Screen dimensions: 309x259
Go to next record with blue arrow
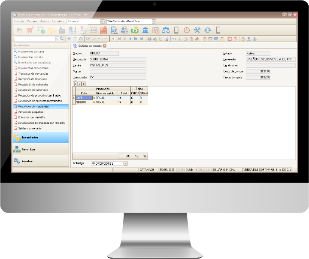(130, 39)
